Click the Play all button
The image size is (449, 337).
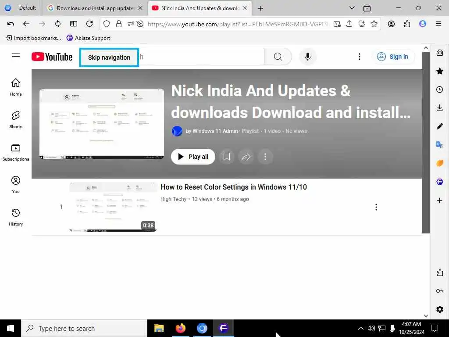(x=193, y=157)
